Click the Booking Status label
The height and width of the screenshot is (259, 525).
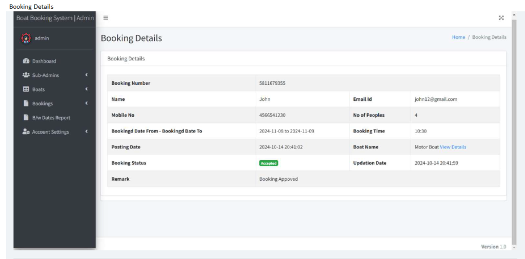129,163
